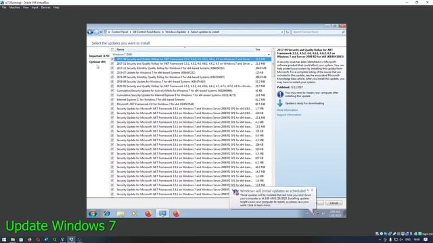The image size is (433, 243).
Task: Click the Windows 7 volume tray icon
Action: pyautogui.click(x=323, y=213)
